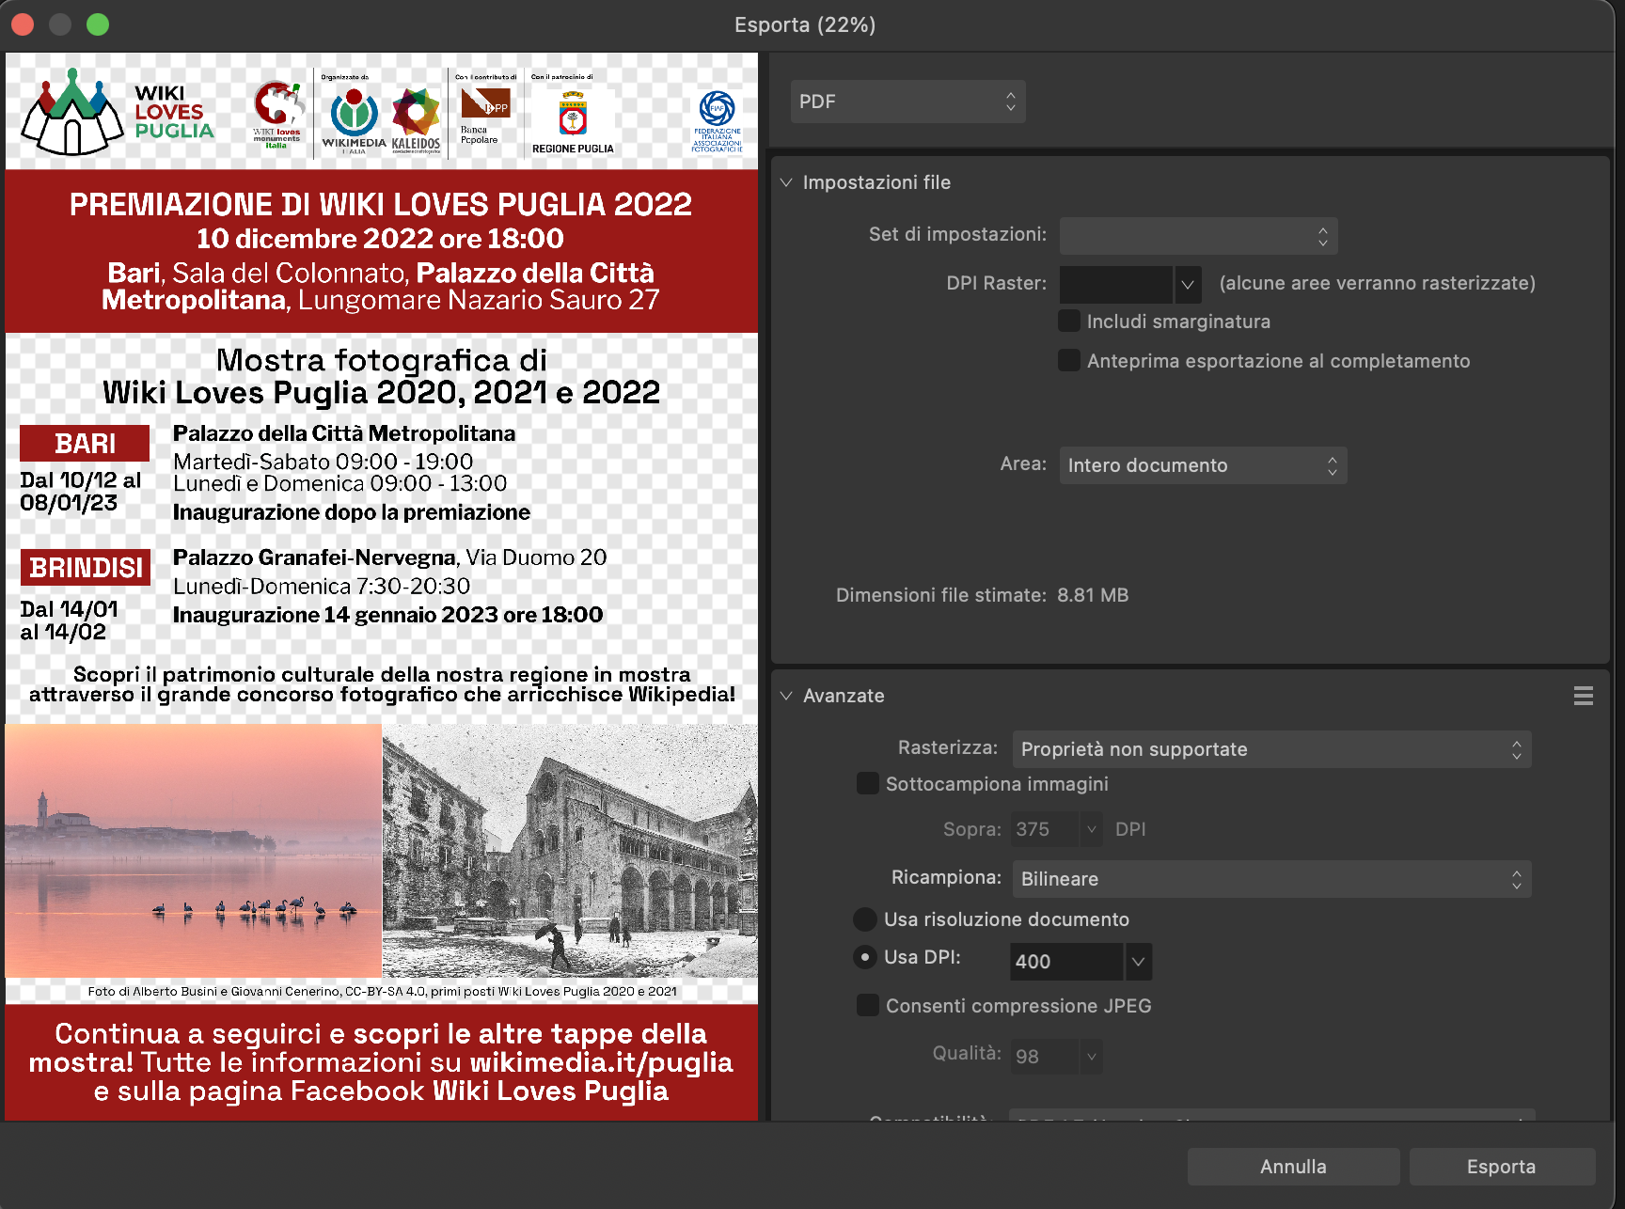Click the Sopra 375 value field
Screen dimensions: 1625x1209
(x=1046, y=829)
